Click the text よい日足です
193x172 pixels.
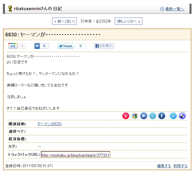coord(17,62)
